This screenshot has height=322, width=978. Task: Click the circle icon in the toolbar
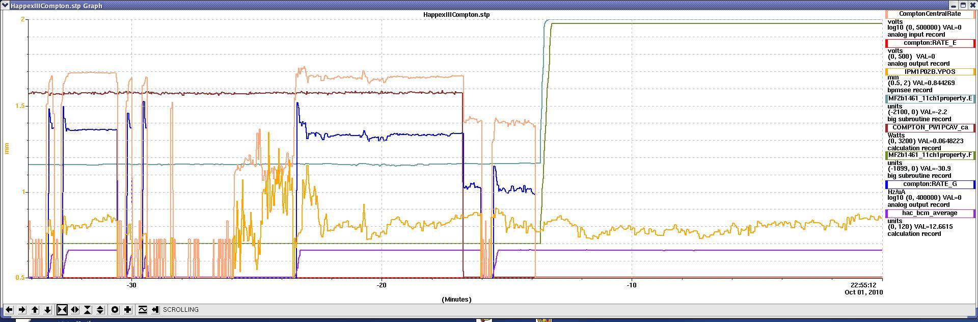(x=115, y=309)
